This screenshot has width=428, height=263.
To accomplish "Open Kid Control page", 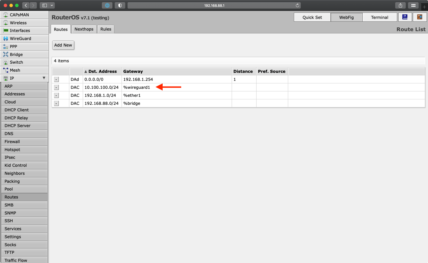I will coord(24,165).
